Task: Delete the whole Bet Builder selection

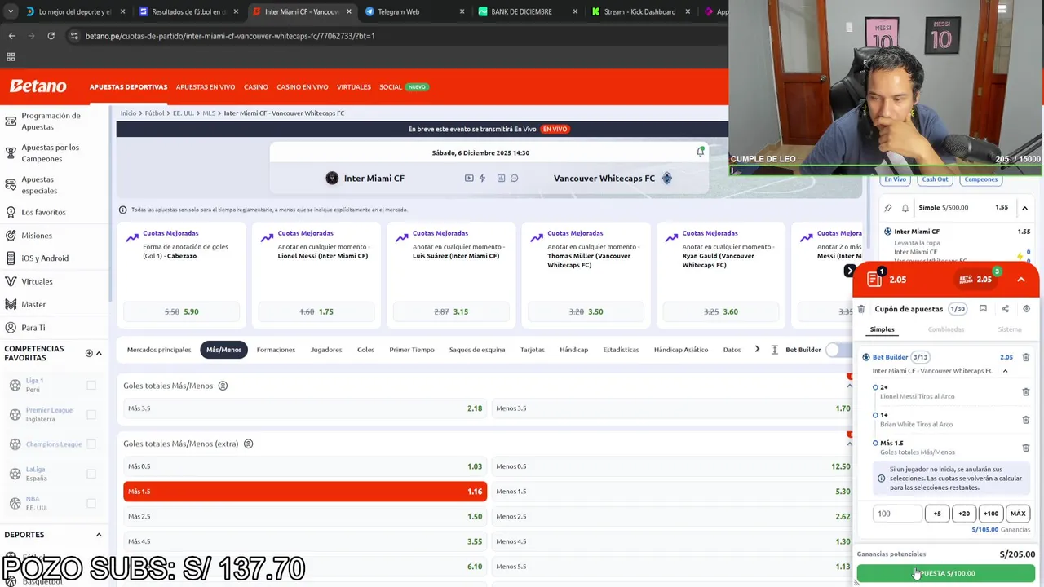Action: click(1026, 357)
